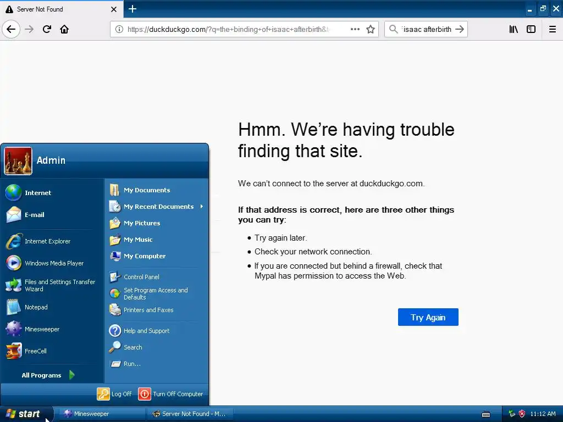Image resolution: width=563 pixels, height=422 pixels.
Task: Switch to Server Not Found taskbar button
Action: tap(190, 414)
